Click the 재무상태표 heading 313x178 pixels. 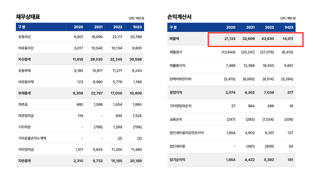pyautogui.click(x=28, y=17)
